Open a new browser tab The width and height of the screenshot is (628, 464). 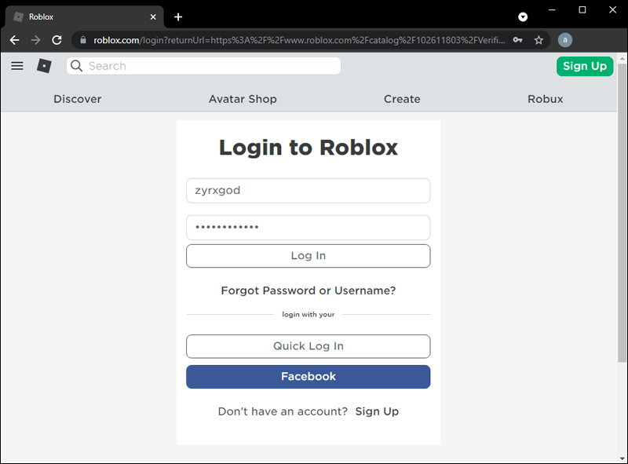tap(178, 16)
